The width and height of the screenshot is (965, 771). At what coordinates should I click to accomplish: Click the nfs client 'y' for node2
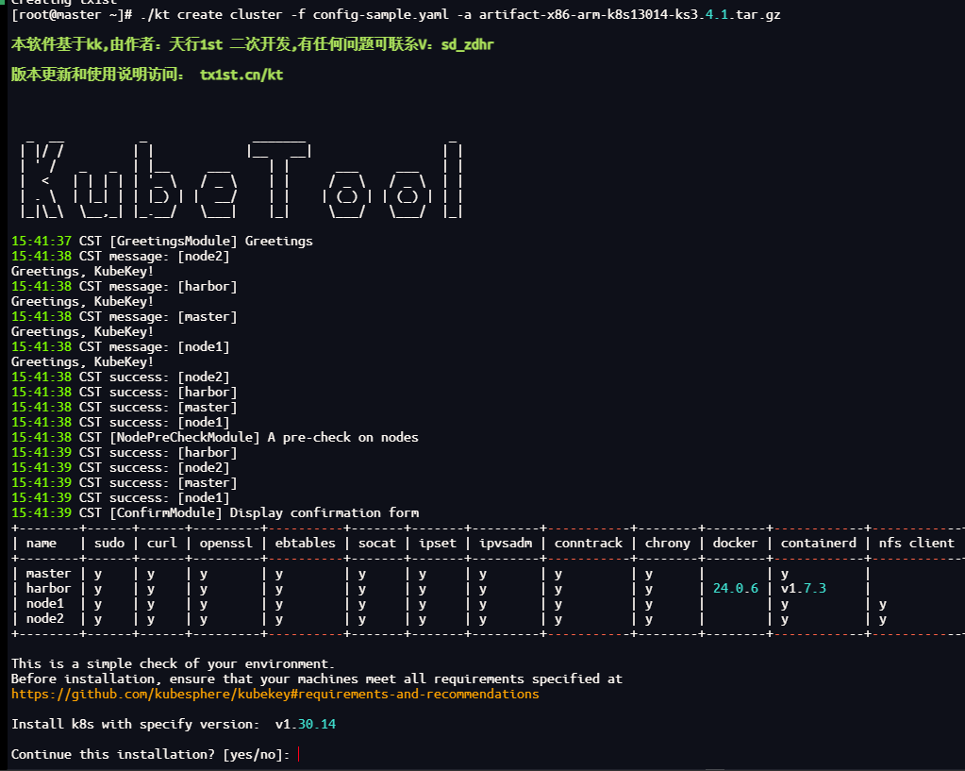coord(883,619)
